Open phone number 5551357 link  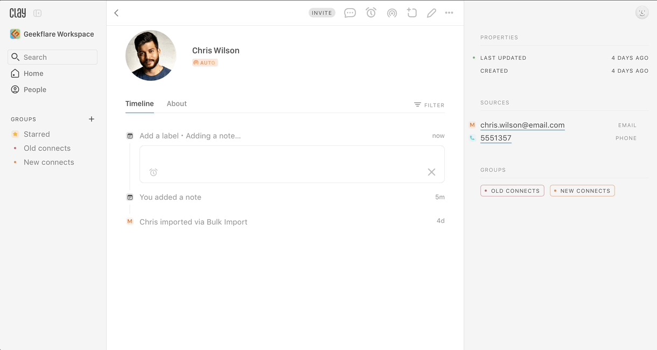click(x=496, y=138)
